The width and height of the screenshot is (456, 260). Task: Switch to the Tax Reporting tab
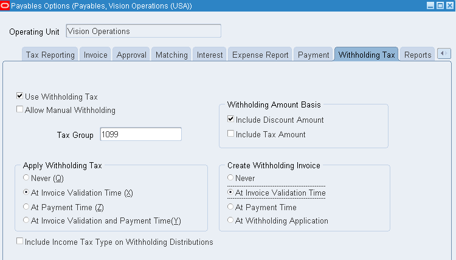[50, 55]
